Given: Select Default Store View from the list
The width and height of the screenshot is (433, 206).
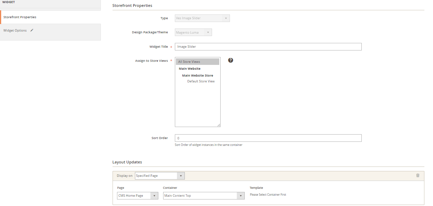Looking at the screenshot, I should [x=201, y=81].
